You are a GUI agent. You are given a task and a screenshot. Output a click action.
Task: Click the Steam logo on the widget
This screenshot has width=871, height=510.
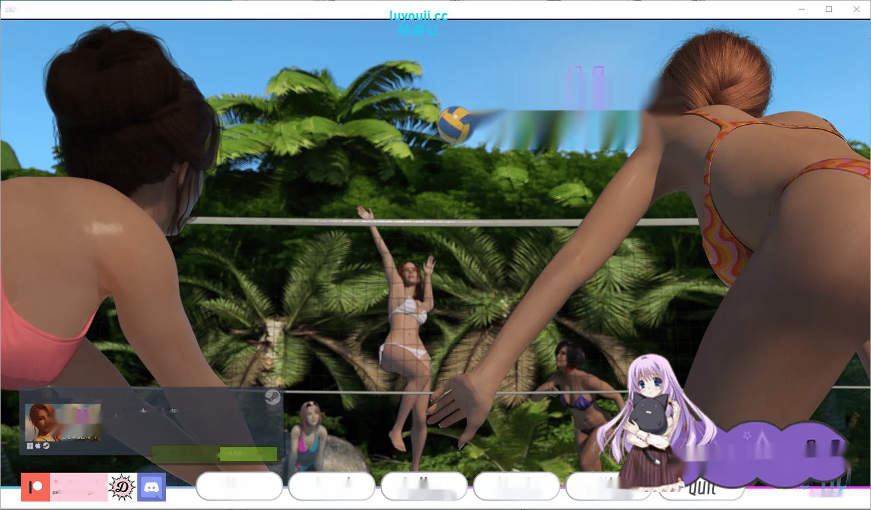pos(272,398)
